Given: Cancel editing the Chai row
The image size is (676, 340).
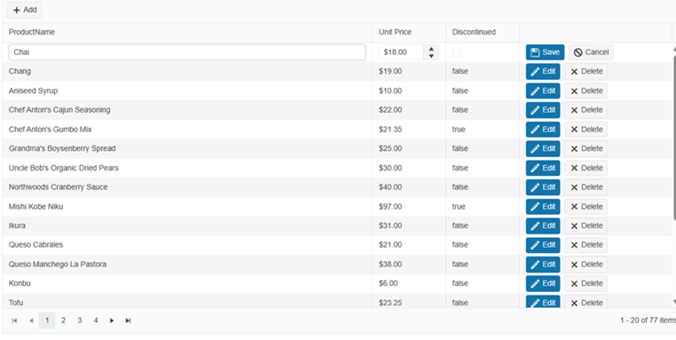Looking at the screenshot, I should pos(591,52).
